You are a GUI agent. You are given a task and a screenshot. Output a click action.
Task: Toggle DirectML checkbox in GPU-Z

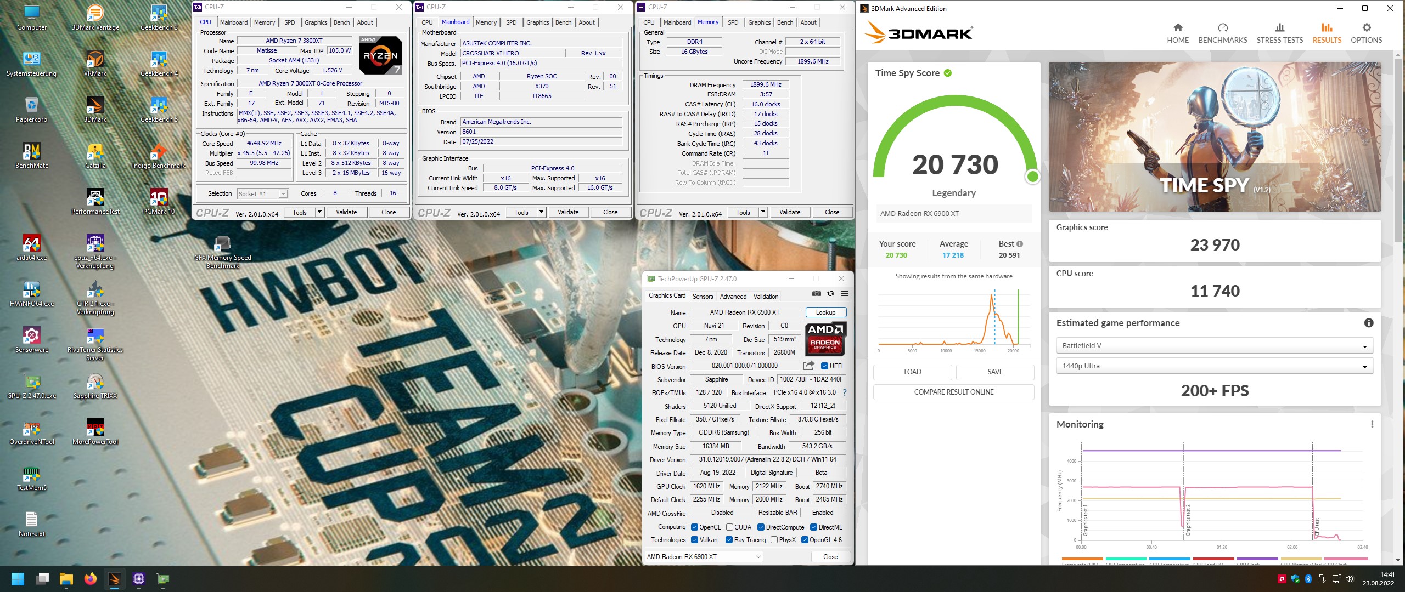(813, 527)
